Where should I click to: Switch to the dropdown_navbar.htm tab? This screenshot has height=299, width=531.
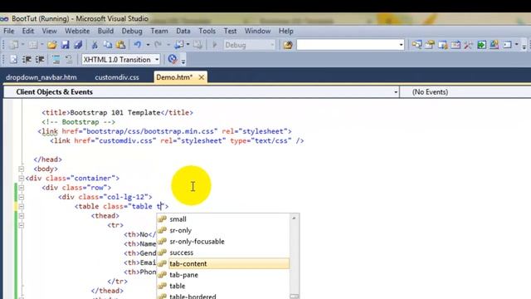[41, 77]
